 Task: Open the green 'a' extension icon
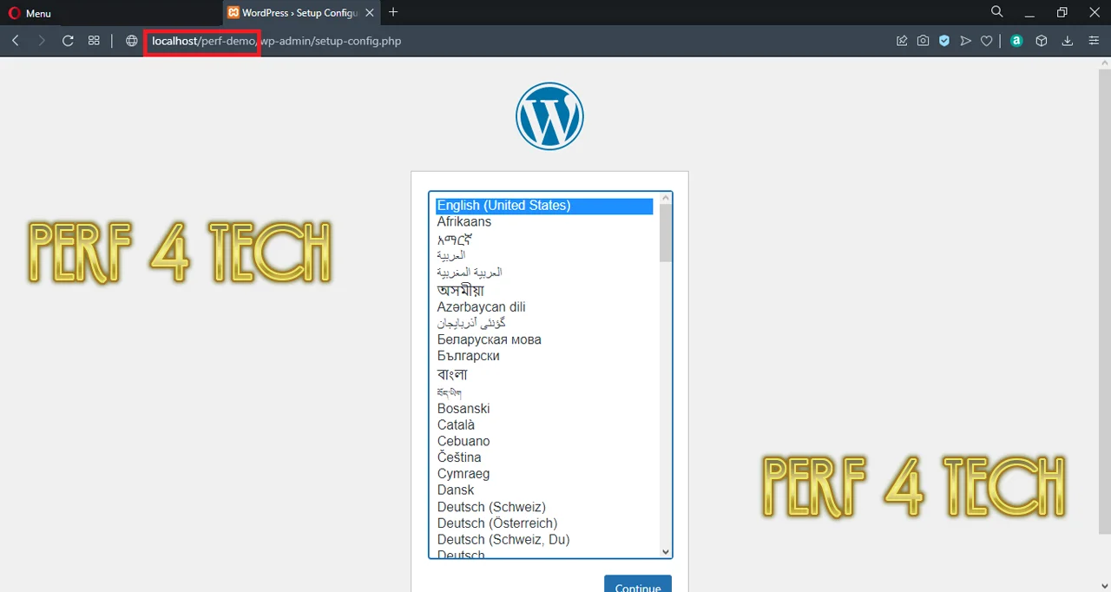[1016, 41]
